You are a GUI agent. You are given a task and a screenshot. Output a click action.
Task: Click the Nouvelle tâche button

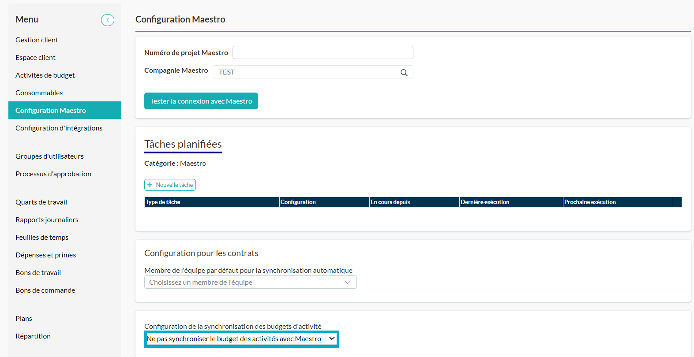(x=170, y=185)
